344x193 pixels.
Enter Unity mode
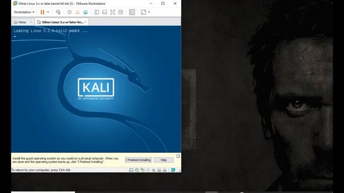tap(120, 12)
